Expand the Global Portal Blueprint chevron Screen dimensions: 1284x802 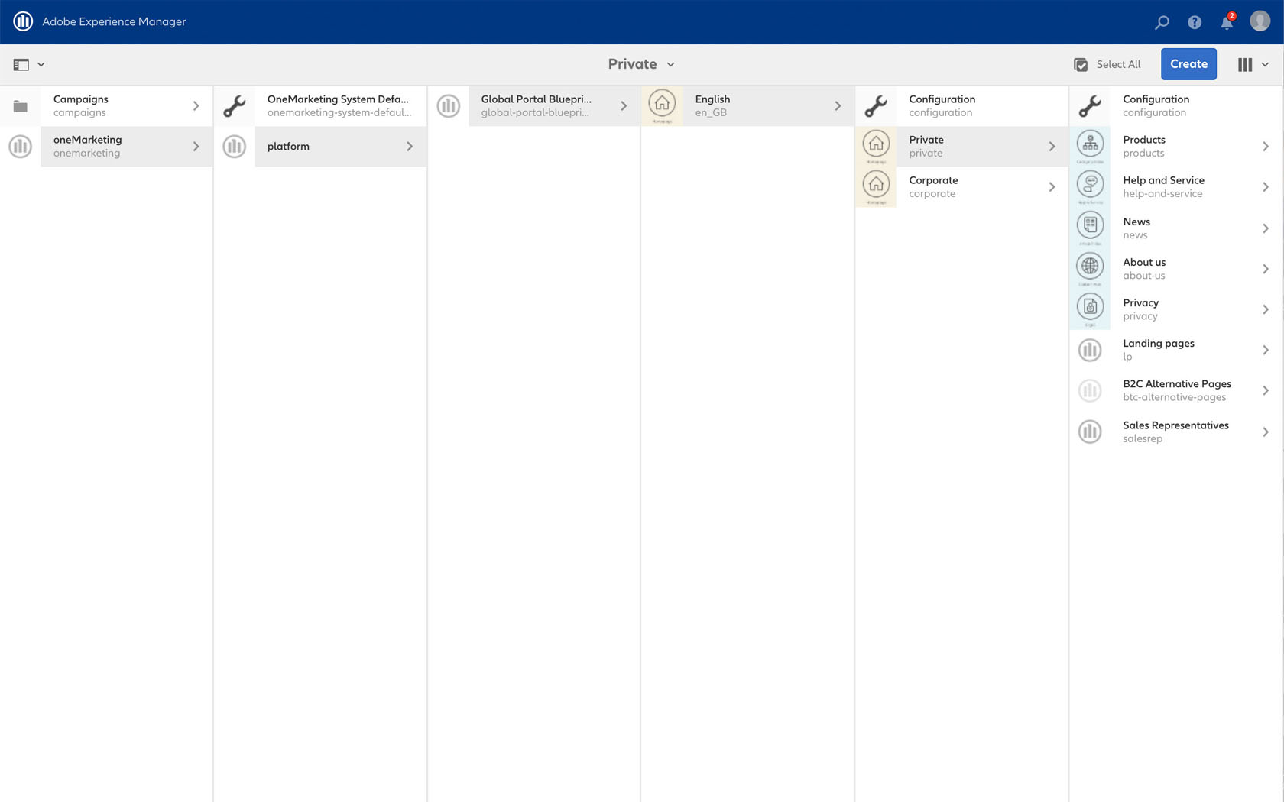(624, 106)
